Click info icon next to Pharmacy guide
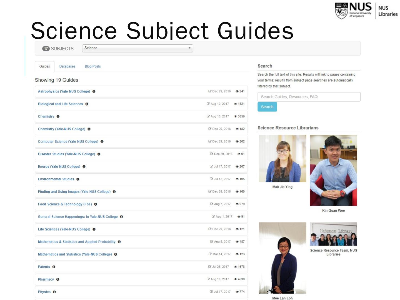Viewport: 400px width, 300px height. [58, 279]
